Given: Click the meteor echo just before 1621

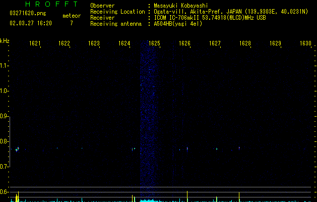Looking at the screenshot, I should click(x=17, y=149).
